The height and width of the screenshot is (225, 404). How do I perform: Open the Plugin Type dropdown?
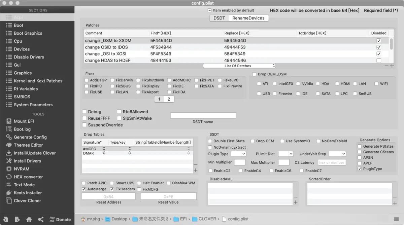(238, 154)
